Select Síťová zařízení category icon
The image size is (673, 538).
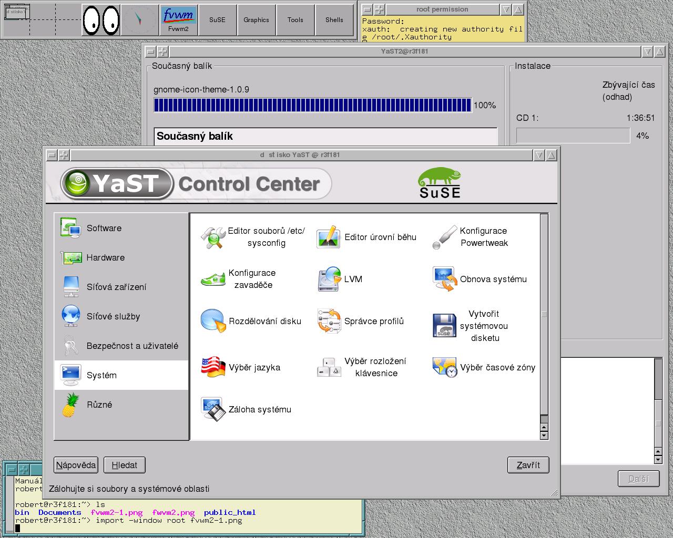tap(70, 287)
